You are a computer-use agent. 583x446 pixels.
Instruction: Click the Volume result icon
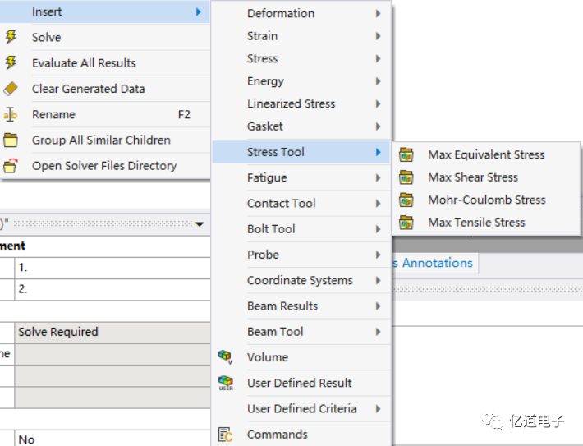[225, 356]
